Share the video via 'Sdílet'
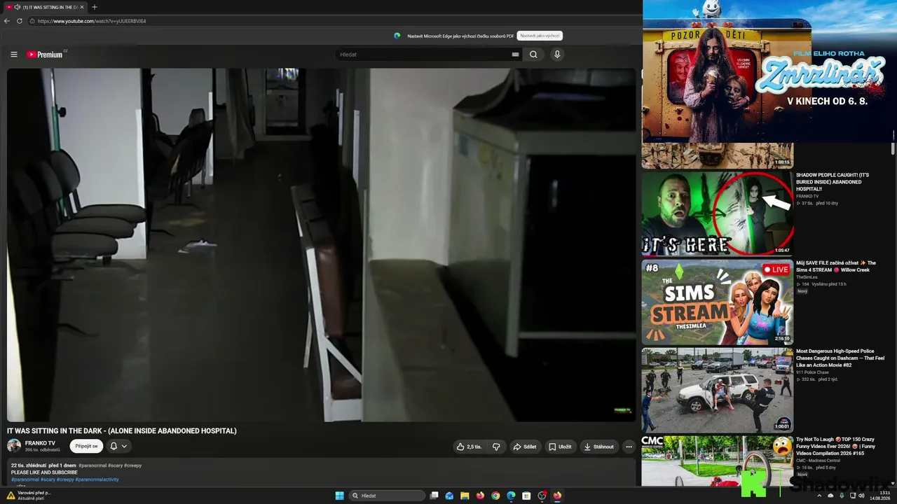Viewport: 897px width, 504px height. pos(524,447)
